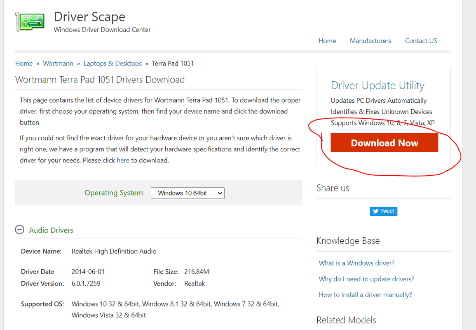476x330 pixels.
Task: Select driver version value 6.0.1.7259
Action: point(86,283)
